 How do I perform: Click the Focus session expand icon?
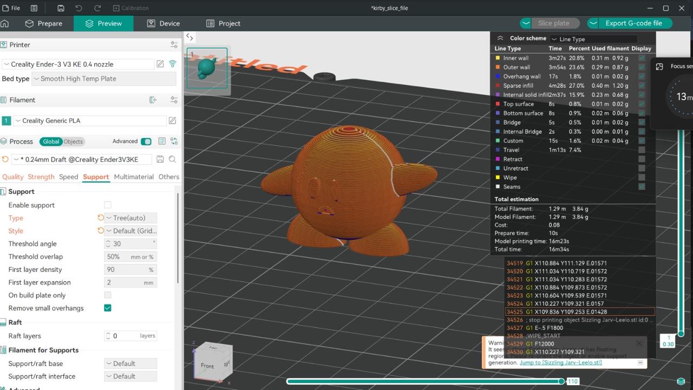click(x=659, y=67)
